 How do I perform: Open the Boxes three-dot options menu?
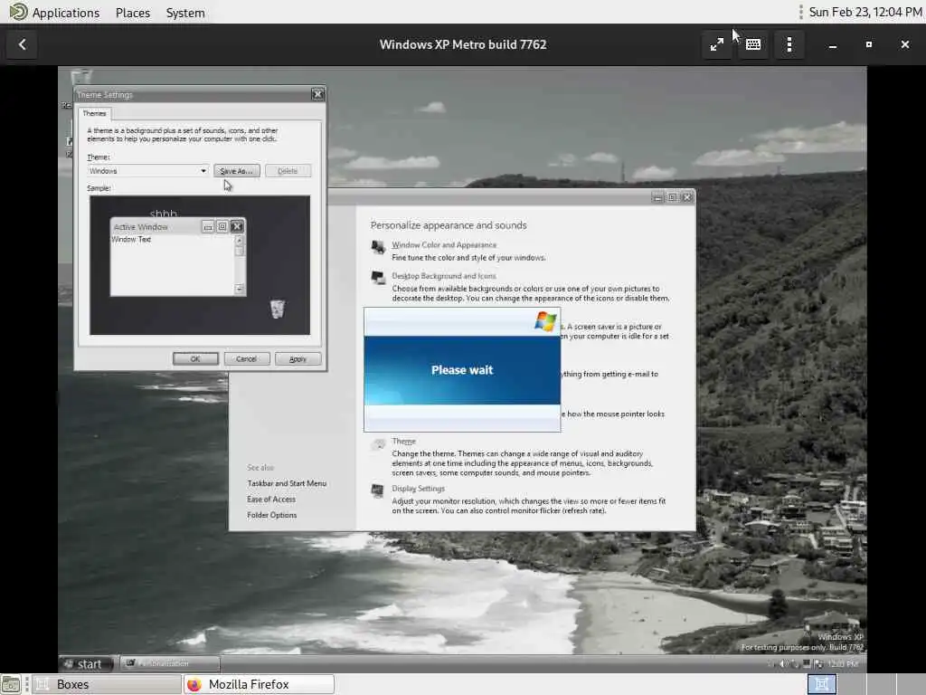point(789,44)
